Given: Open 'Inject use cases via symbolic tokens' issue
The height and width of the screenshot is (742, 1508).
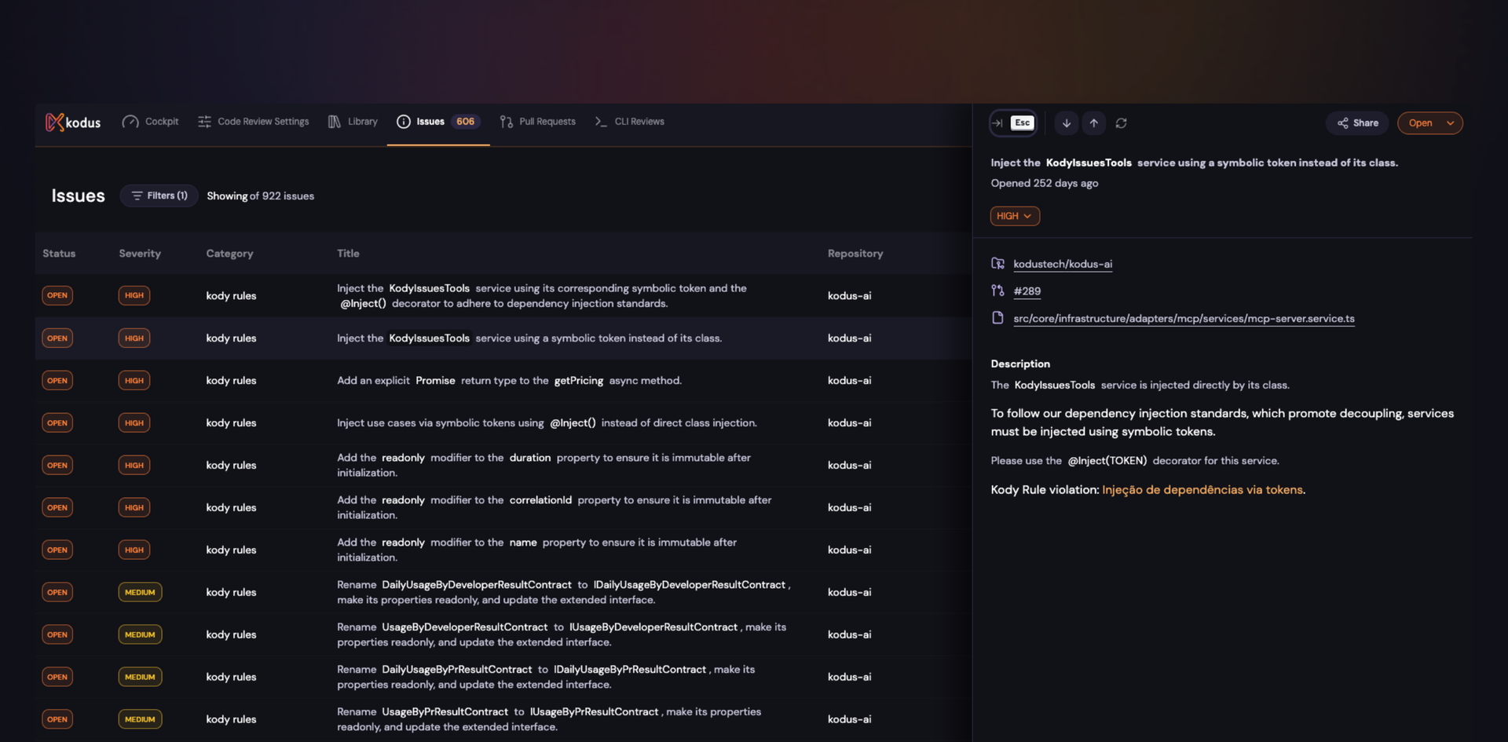Looking at the screenshot, I should tap(547, 423).
